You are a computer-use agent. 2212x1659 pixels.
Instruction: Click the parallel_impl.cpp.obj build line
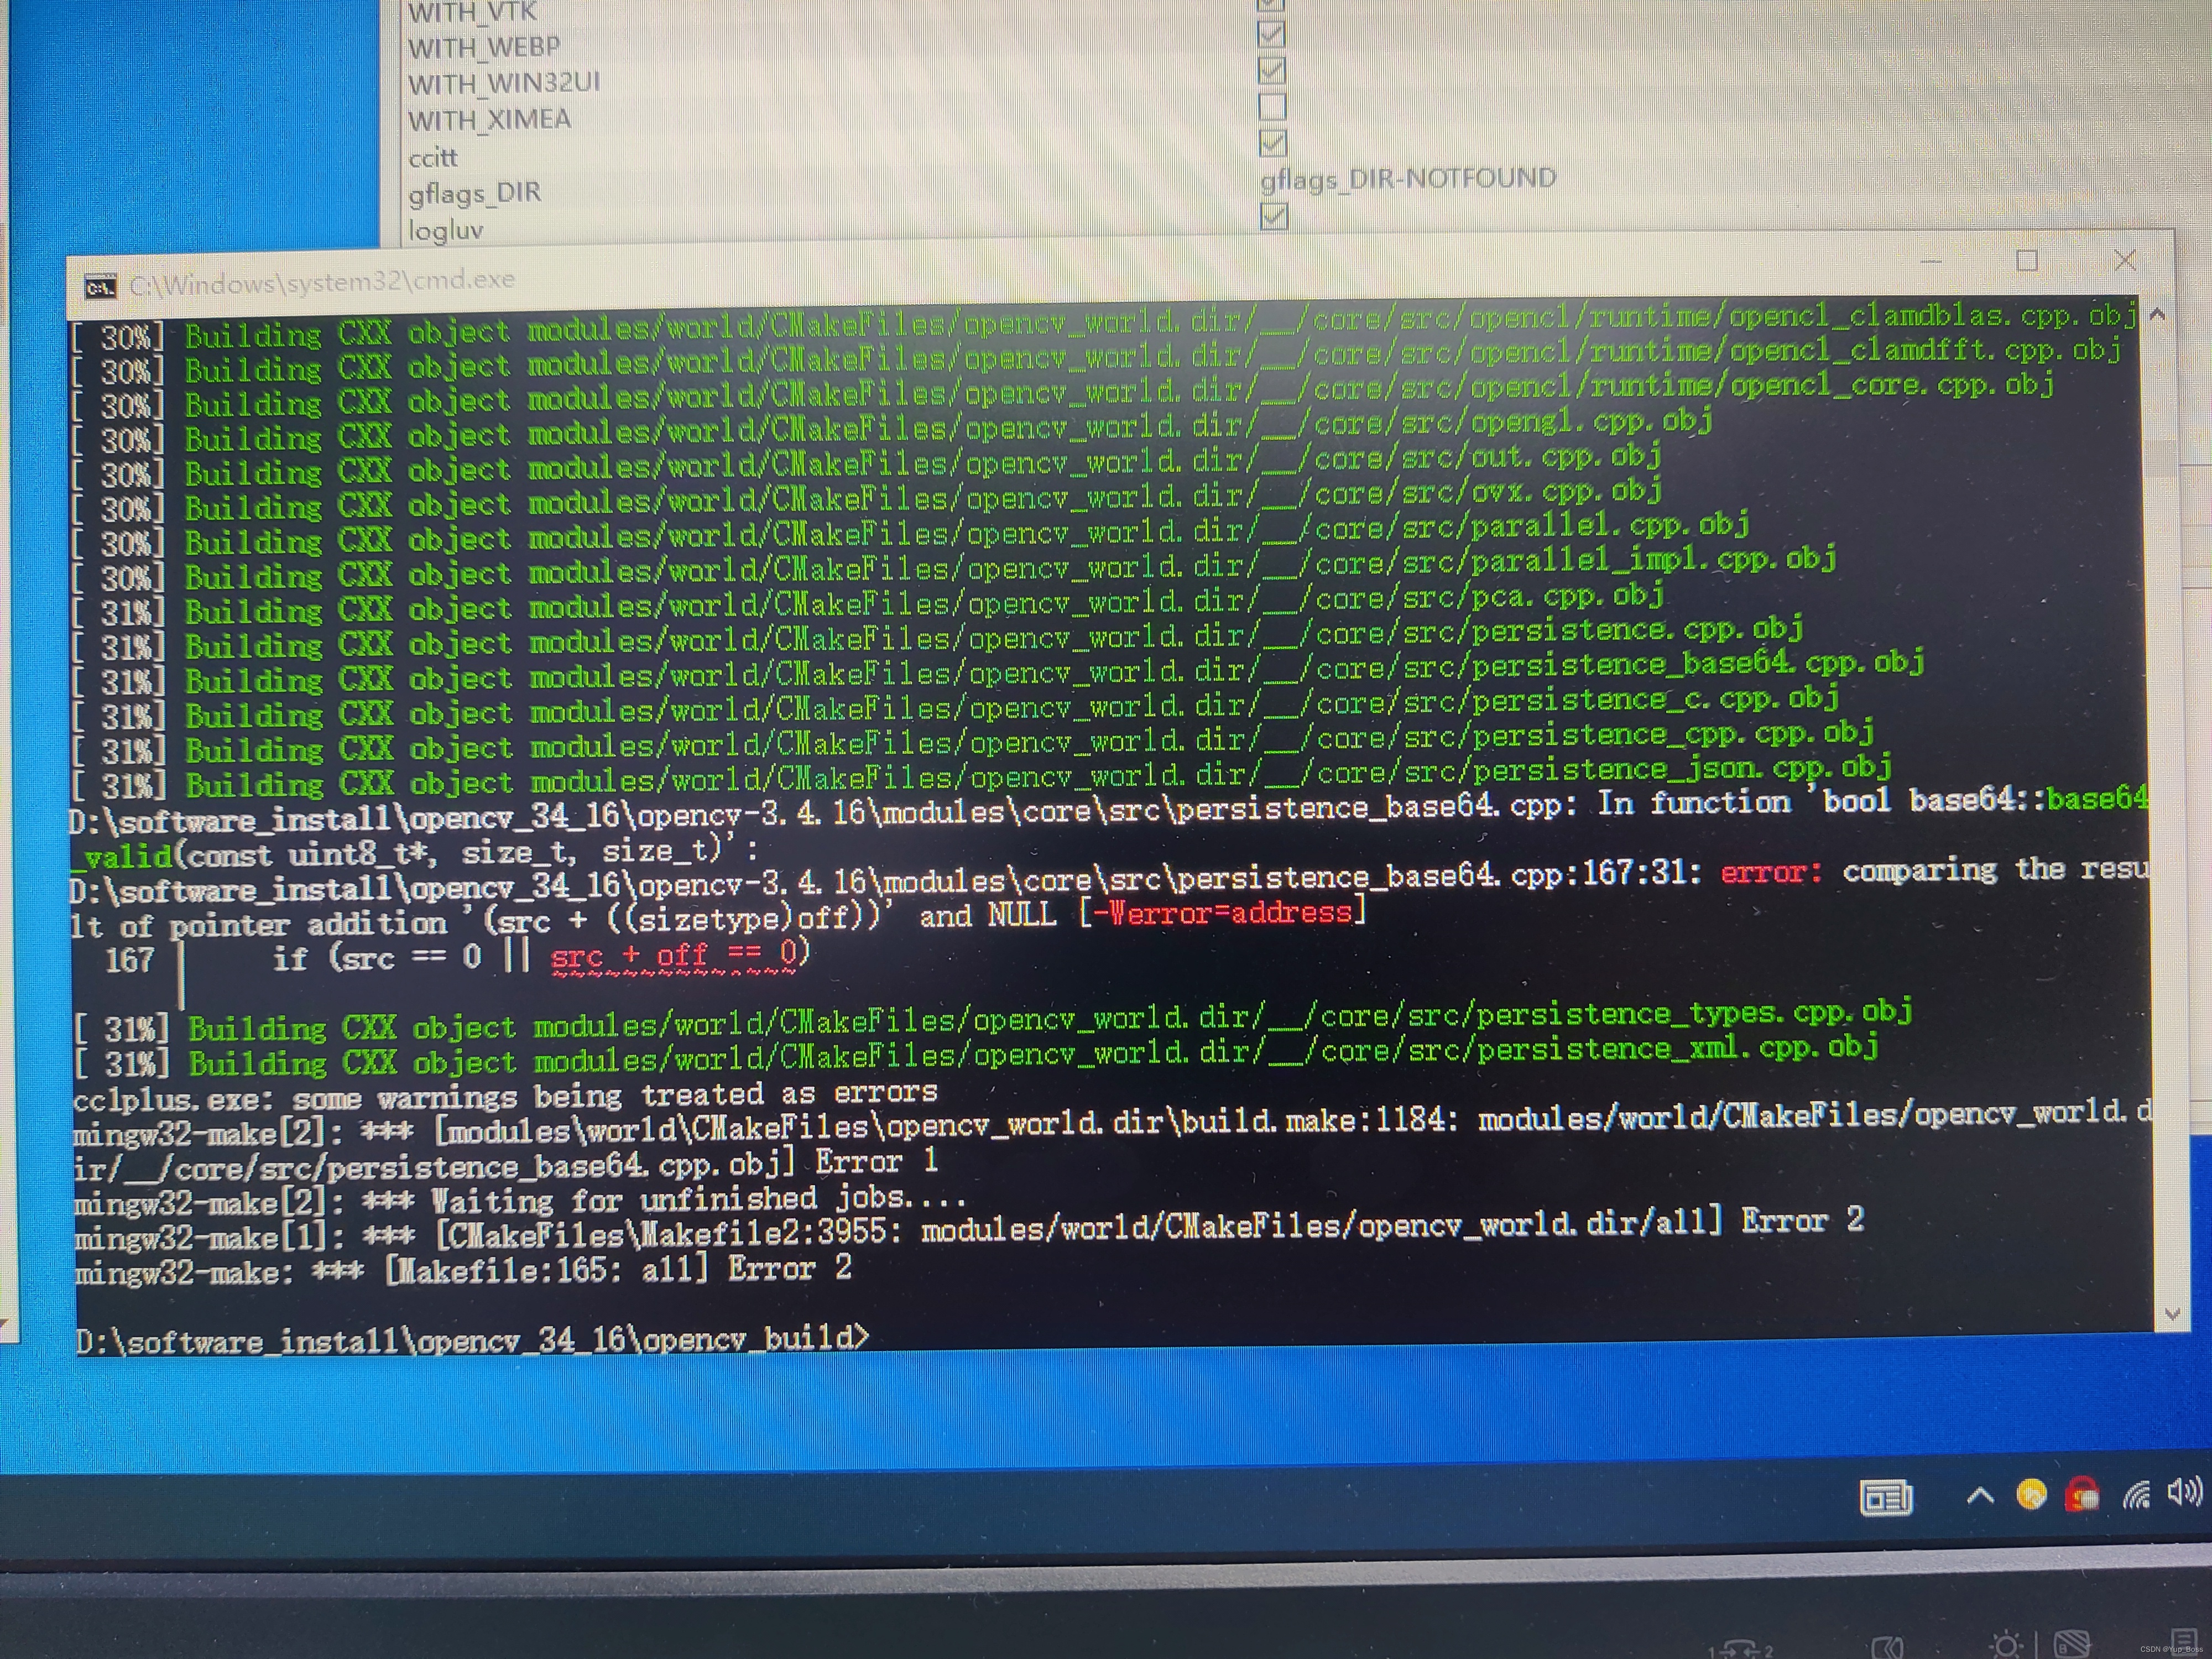954,569
